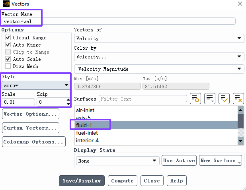Open the Vectors of Velocity dropdown
The image size is (246, 190).
(x=159, y=39)
